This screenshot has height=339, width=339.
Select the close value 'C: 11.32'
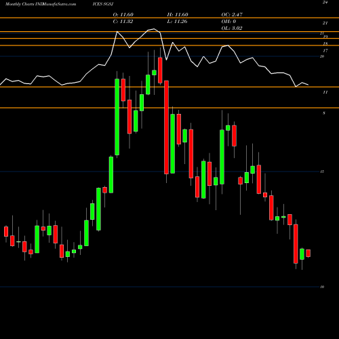click(123, 22)
